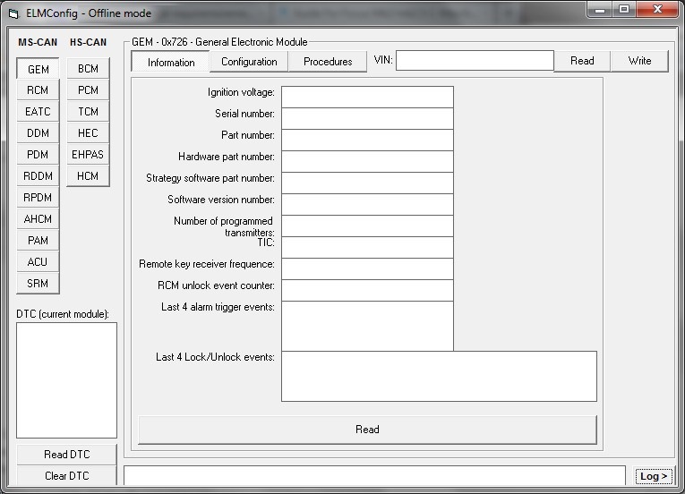Click the Serial number field

pyautogui.click(x=367, y=118)
